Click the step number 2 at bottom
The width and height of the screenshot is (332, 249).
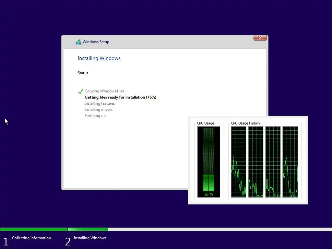pyautogui.click(x=67, y=242)
